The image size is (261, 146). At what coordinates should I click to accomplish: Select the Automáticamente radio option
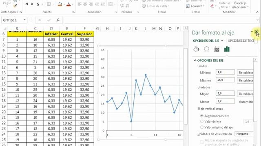click(x=202, y=116)
